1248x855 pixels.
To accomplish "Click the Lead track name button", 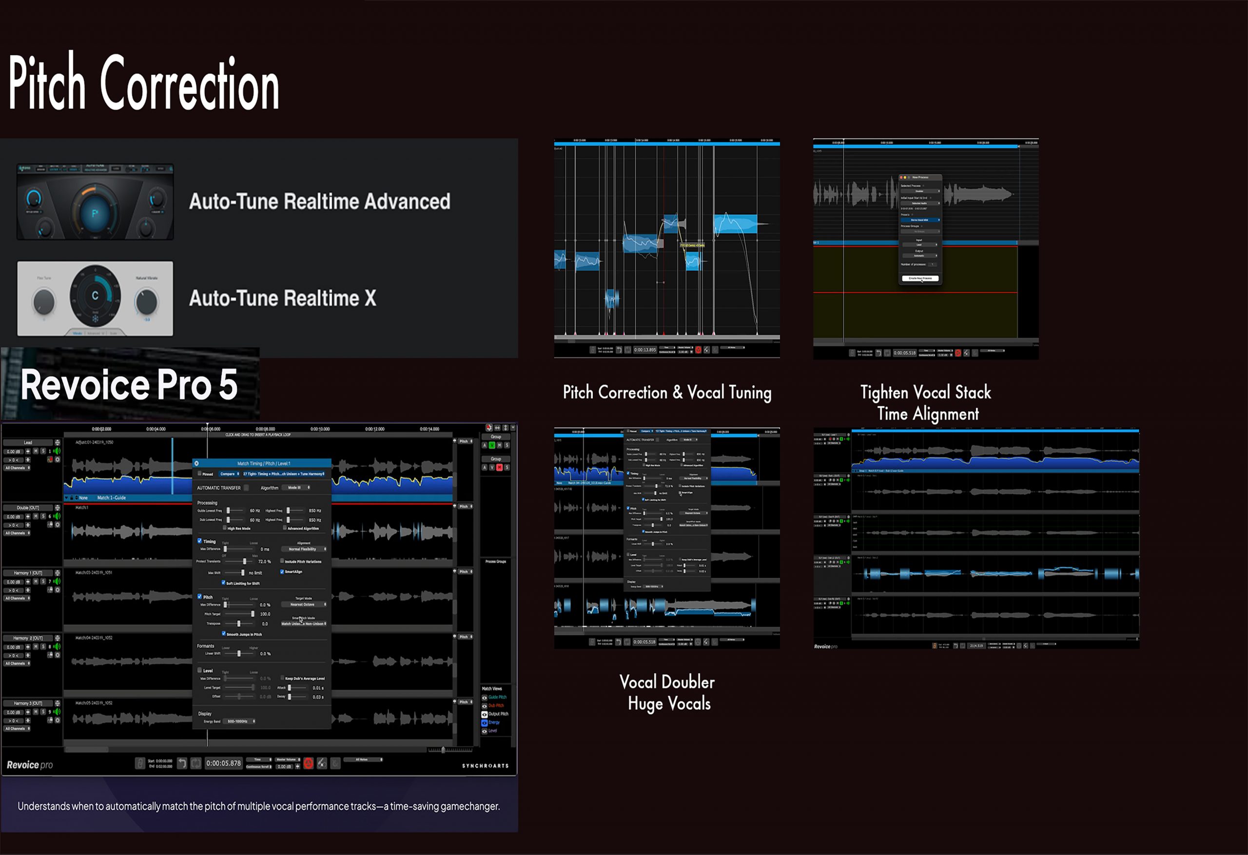I will click(28, 443).
